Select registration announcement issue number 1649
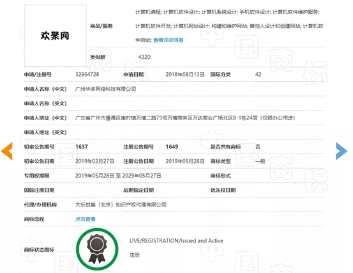353x273 pixels. [x=172, y=147]
